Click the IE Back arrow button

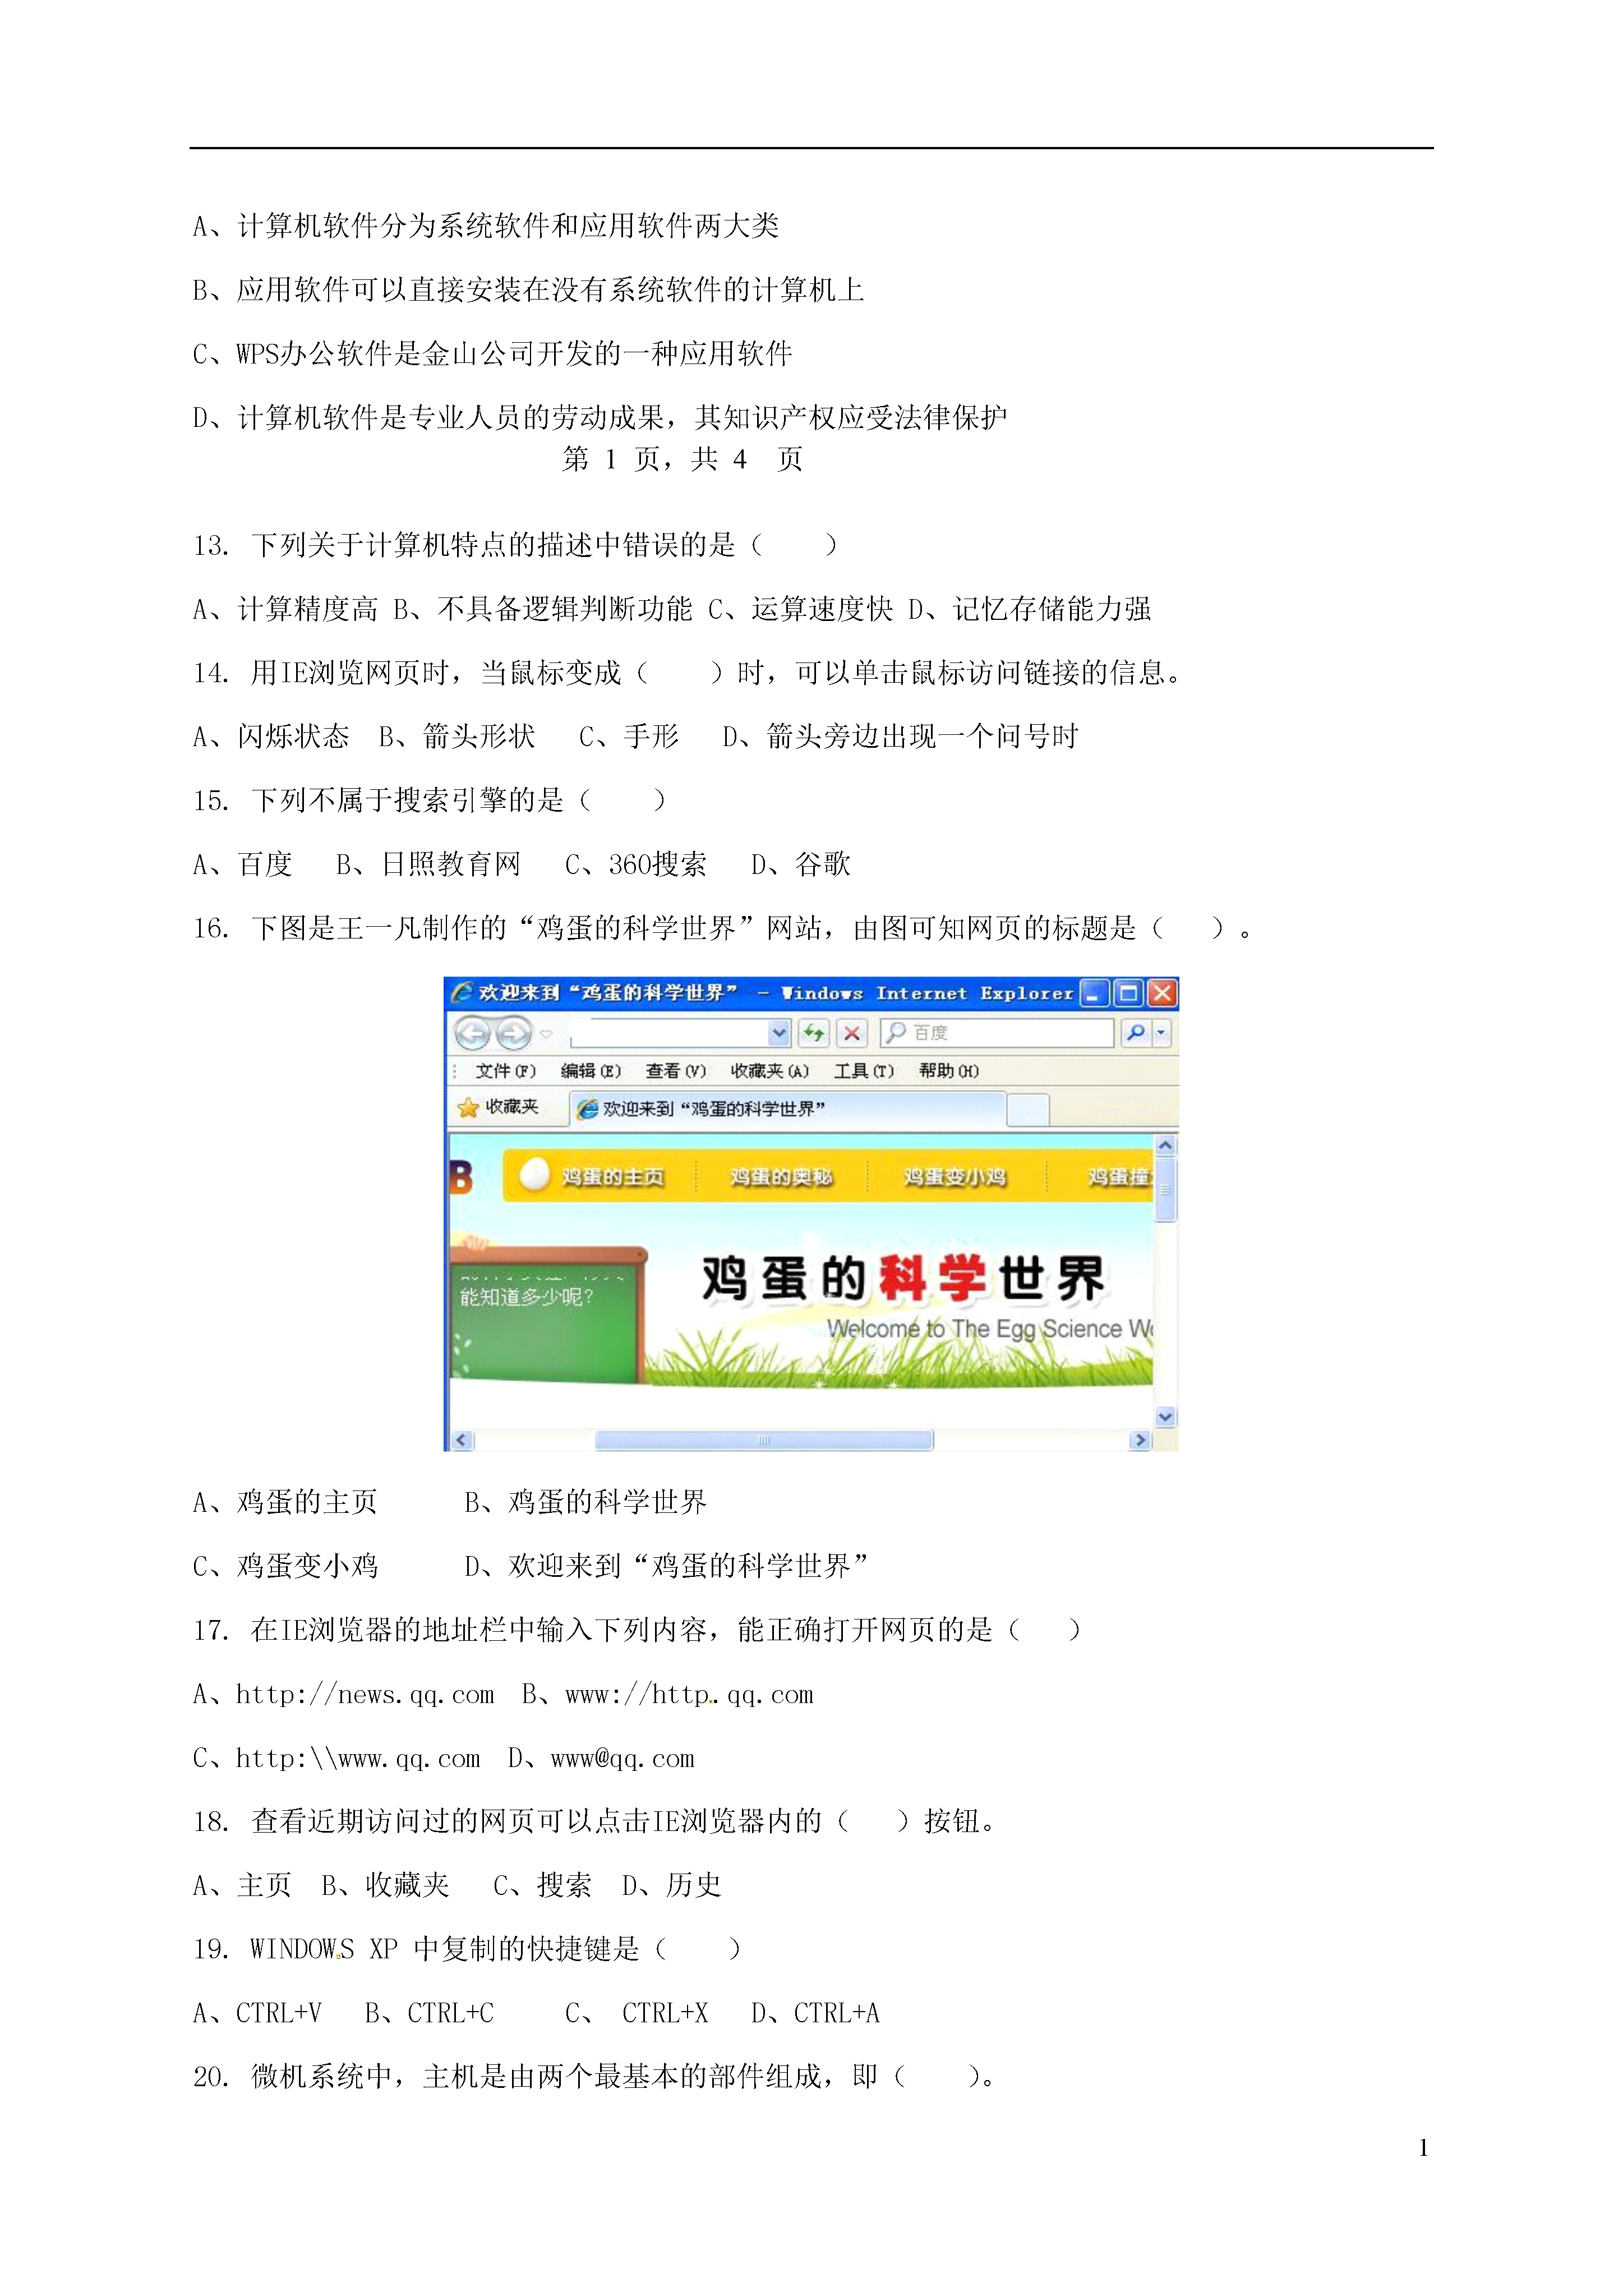(472, 1032)
